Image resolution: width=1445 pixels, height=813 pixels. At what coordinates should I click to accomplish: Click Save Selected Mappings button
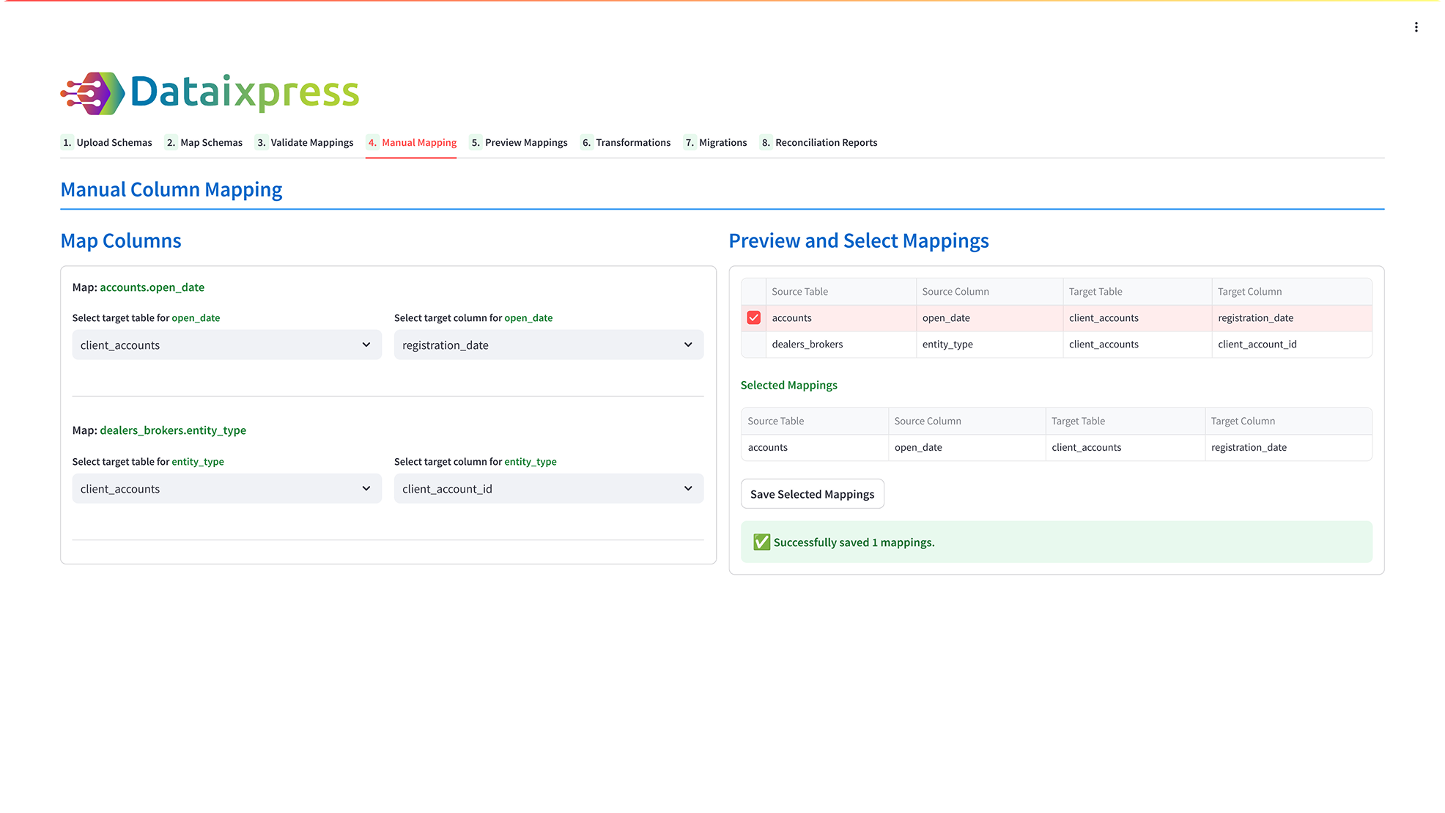click(812, 494)
